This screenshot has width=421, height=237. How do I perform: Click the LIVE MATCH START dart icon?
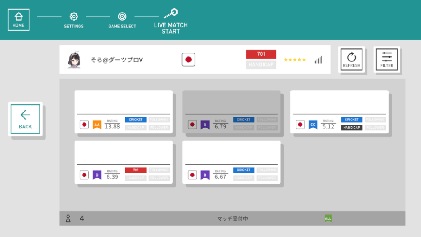pos(171,13)
